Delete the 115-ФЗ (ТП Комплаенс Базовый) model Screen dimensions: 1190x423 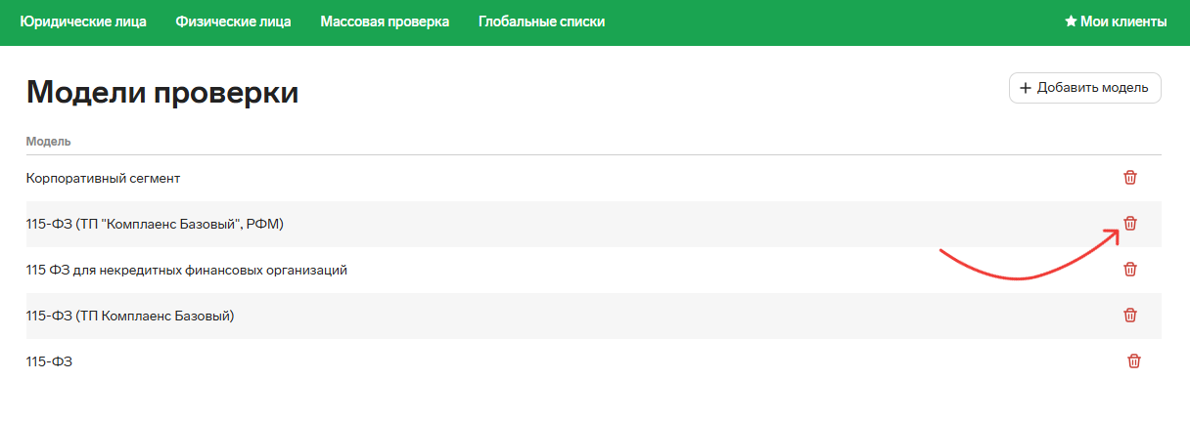tap(1129, 316)
